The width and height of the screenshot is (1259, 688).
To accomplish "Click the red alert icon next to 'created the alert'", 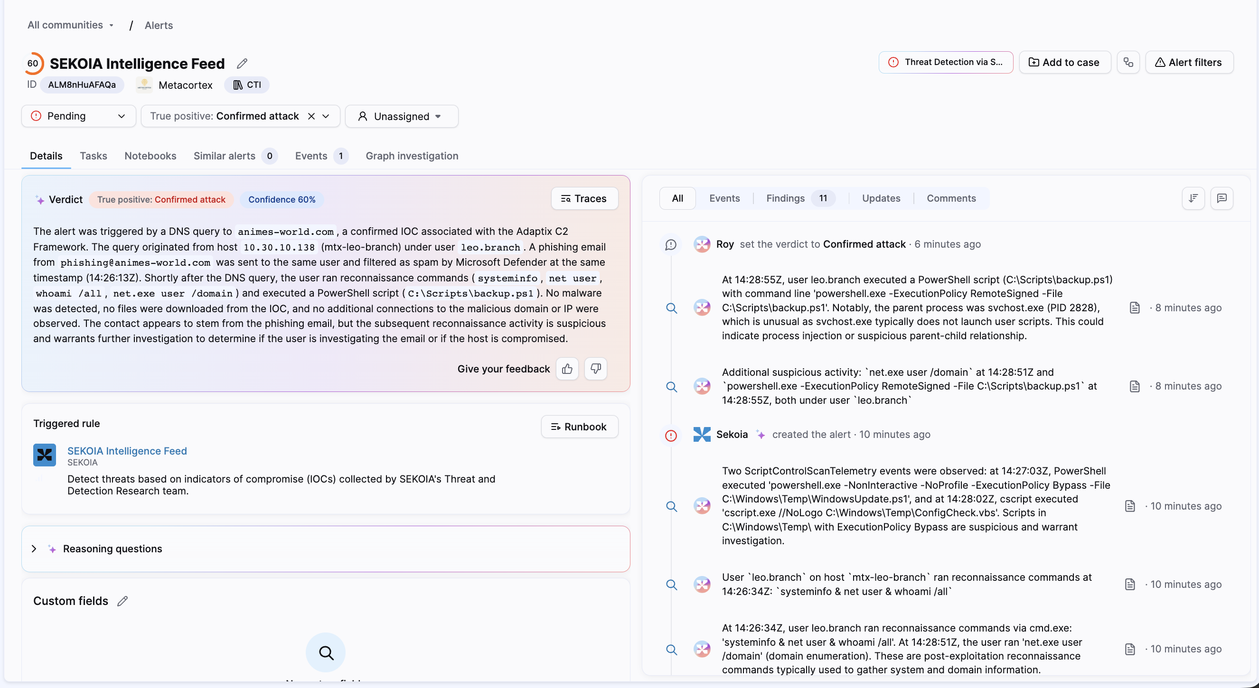I will pyautogui.click(x=671, y=435).
